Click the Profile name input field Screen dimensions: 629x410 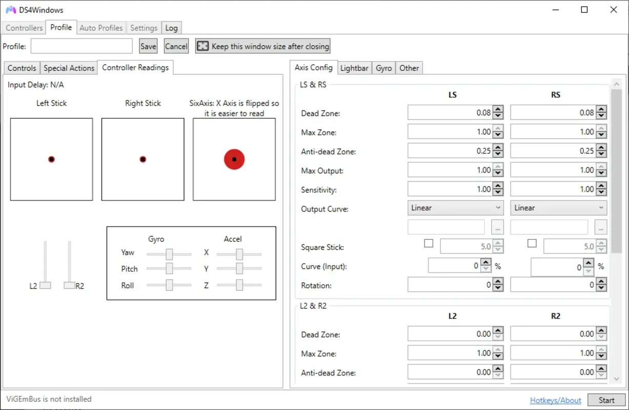click(x=81, y=46)
